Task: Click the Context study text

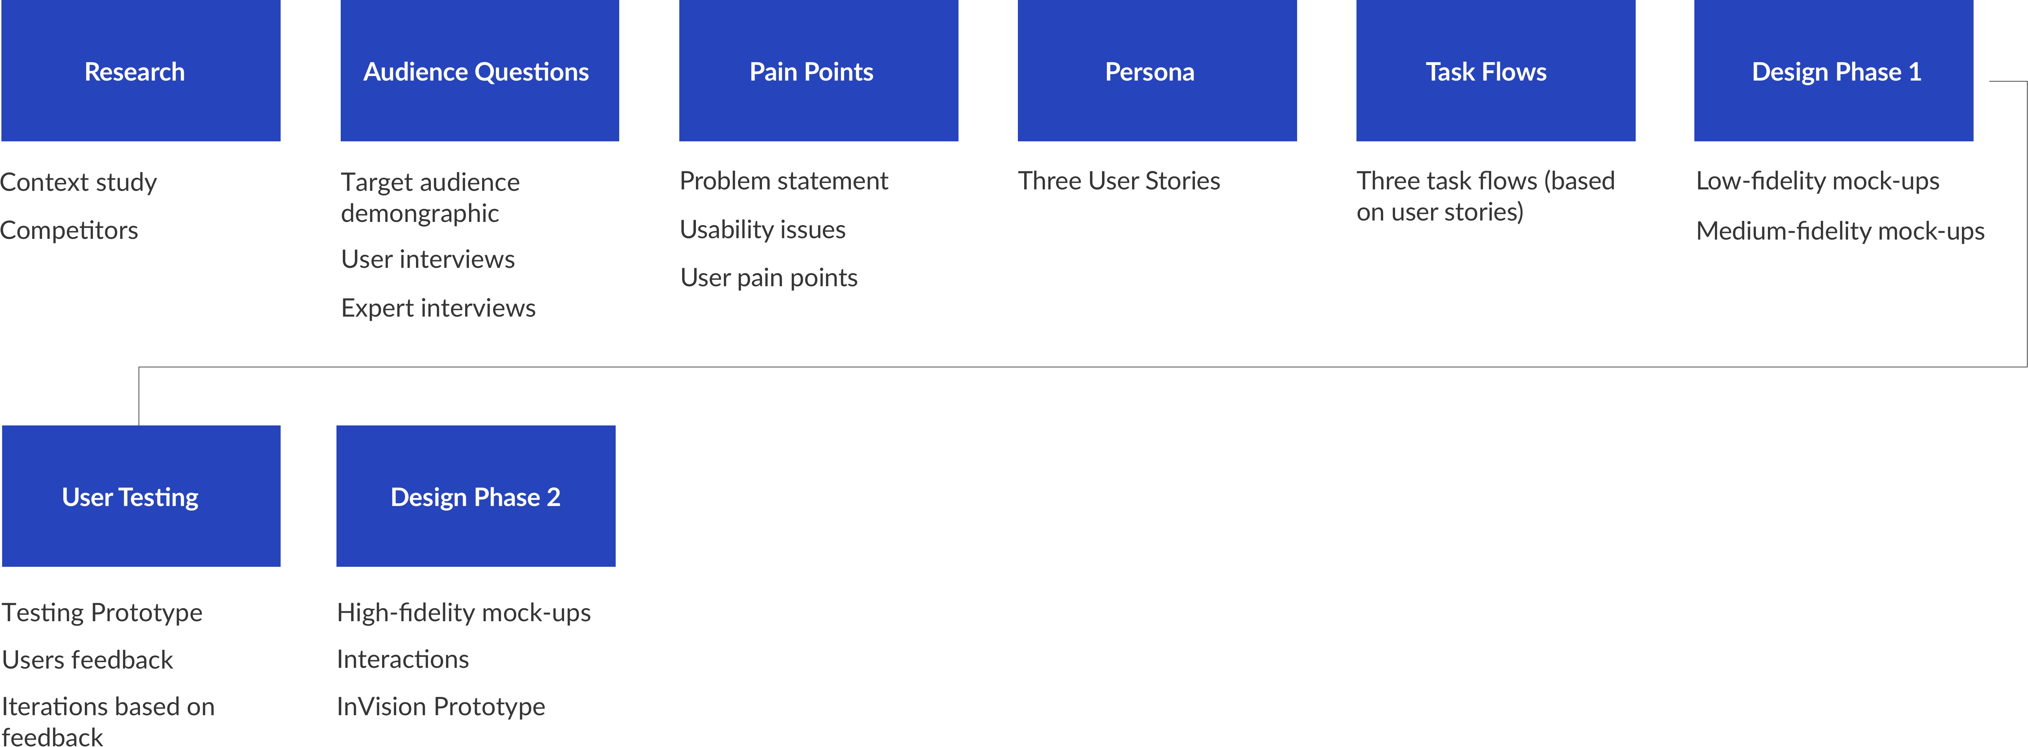Action: click(x=79, y=183)
